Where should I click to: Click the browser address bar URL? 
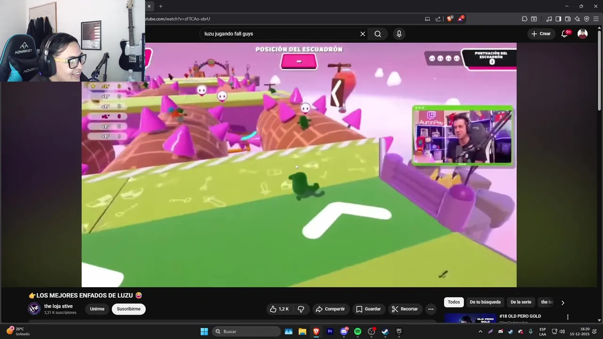[177, 19]
